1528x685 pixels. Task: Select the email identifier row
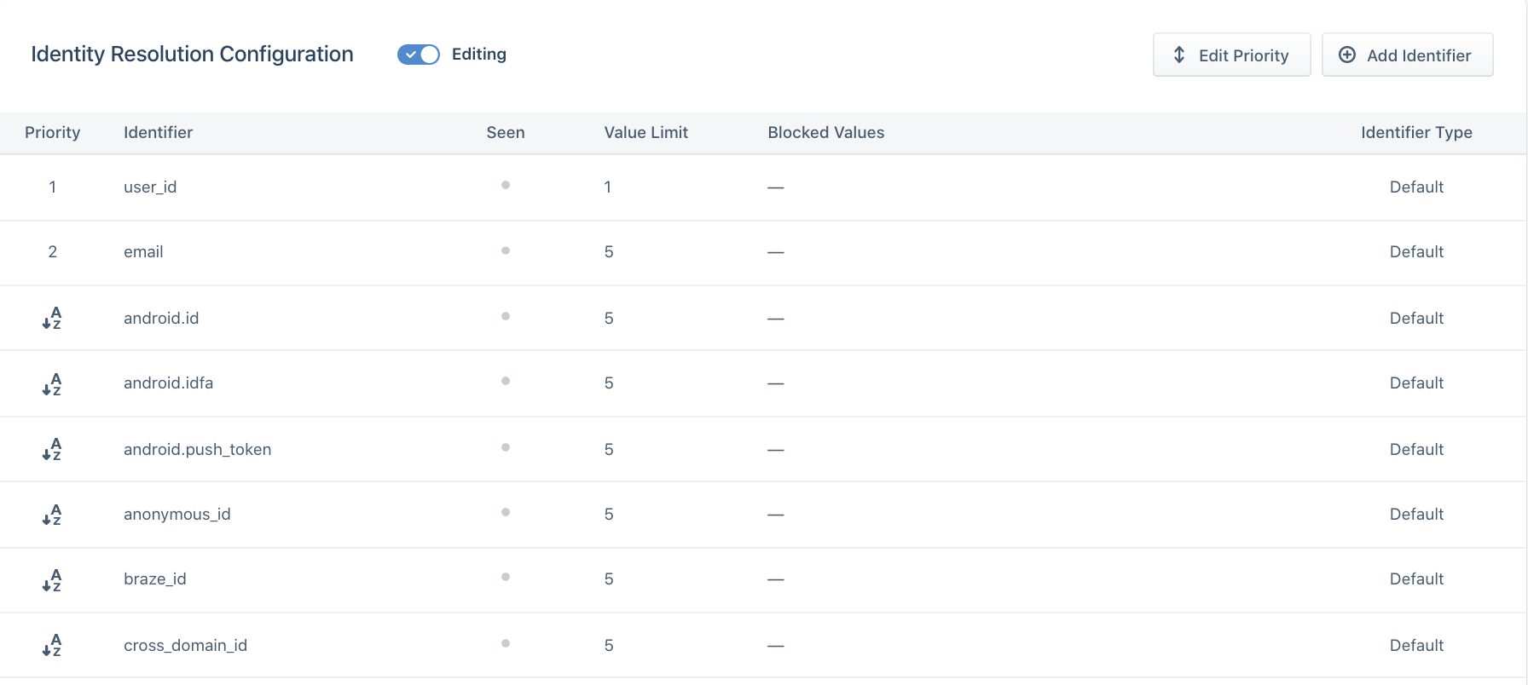click(143, 252)
